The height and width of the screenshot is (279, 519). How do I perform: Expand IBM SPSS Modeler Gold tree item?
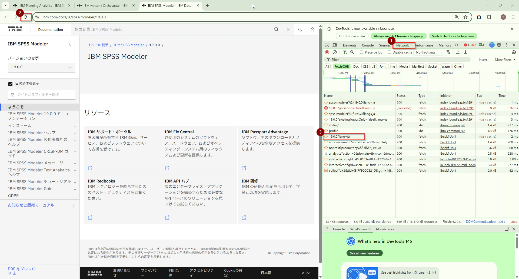(75, 189)
